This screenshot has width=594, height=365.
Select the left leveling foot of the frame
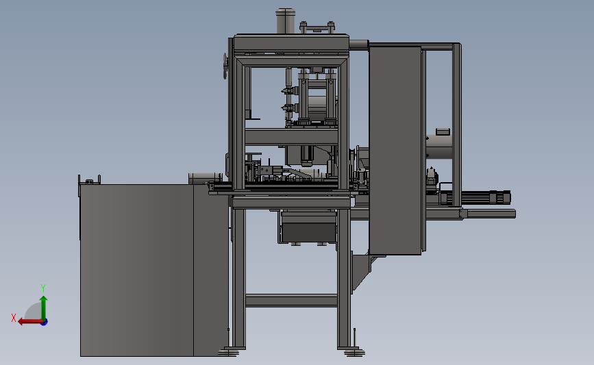coord(228,353)
